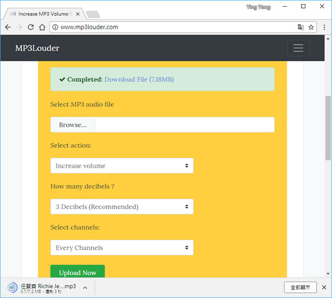332x298 pixels.
Task: Click the home icon in toolbar
Action: [42, 27]
